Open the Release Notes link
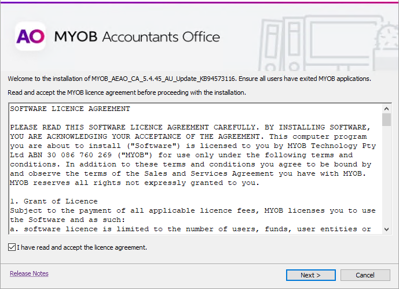Screen dimensions: 399x289 [29, 273]
